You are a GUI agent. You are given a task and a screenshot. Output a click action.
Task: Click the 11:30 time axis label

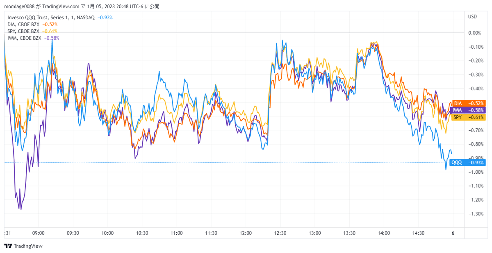(211, 233)
